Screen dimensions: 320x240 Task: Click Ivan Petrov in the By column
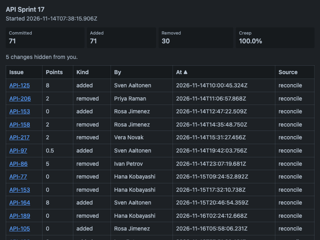[x=128, y=164]
